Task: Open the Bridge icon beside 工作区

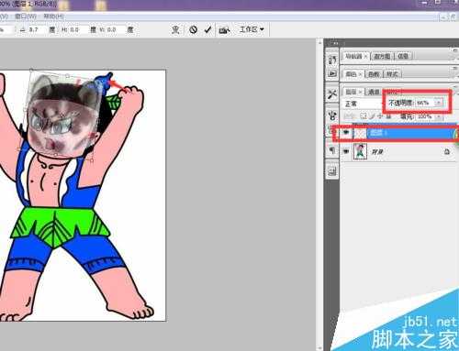Action: click(225, 30)
